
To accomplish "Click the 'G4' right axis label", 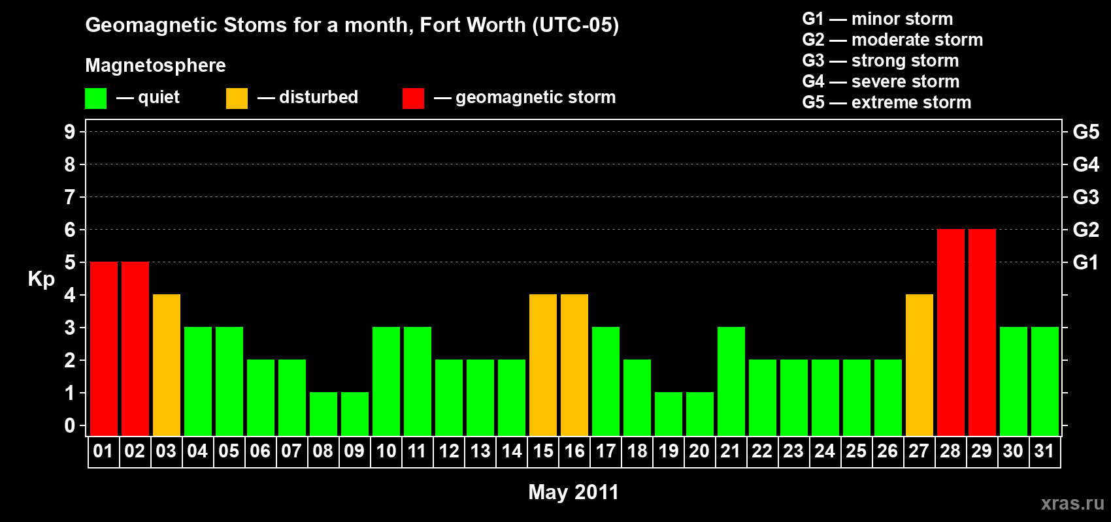I will pos(1086,164).
